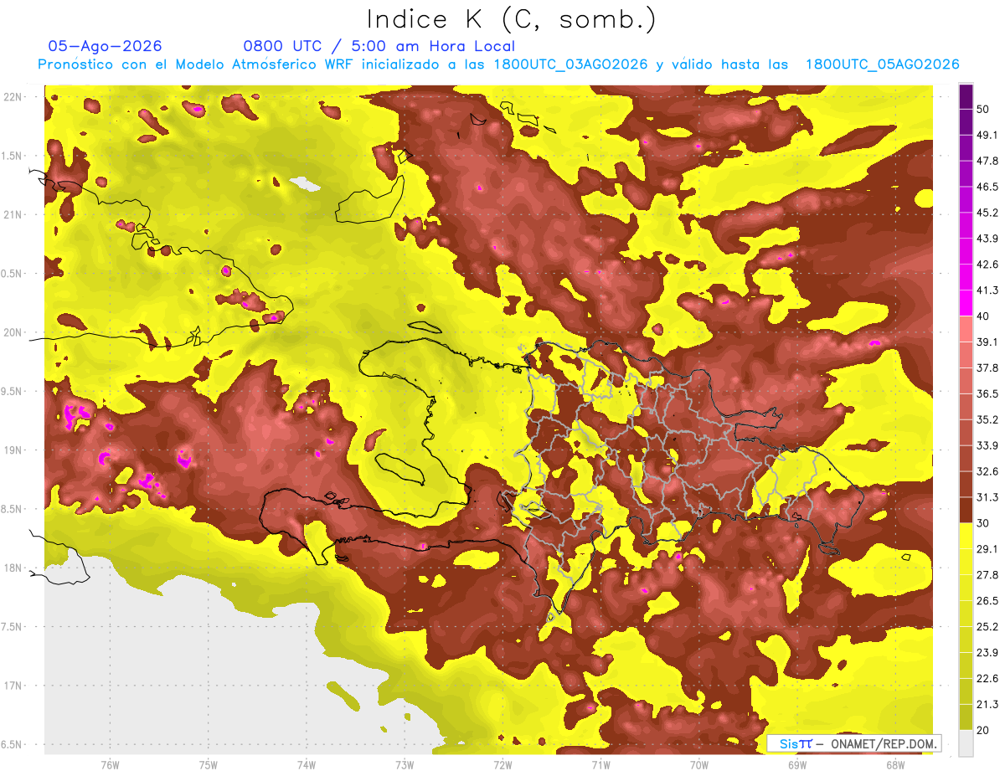Click the colorbar value '32.6'

pyautogui.click(x=987, y=471)
